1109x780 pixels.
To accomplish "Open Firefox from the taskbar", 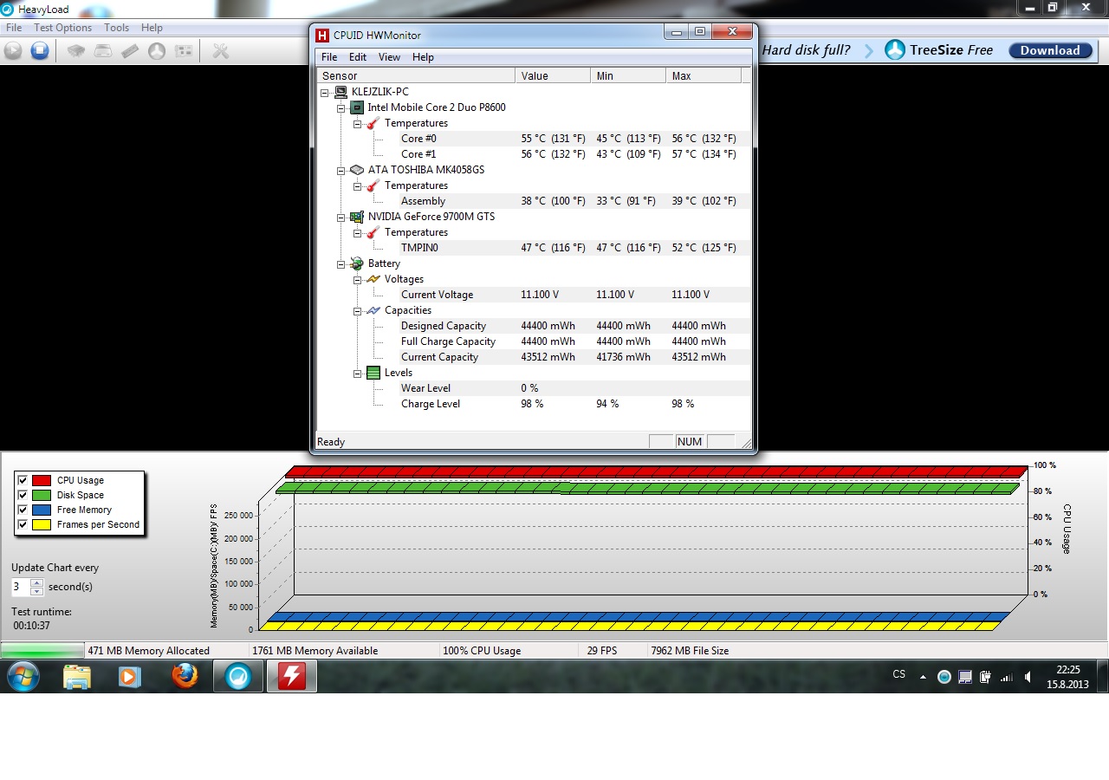I will 185,676.
